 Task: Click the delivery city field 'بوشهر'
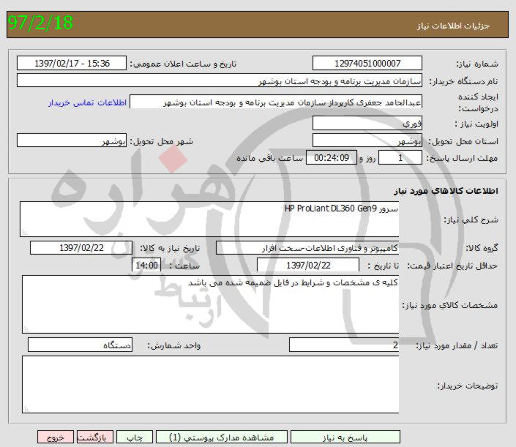(x=72, y=140)
